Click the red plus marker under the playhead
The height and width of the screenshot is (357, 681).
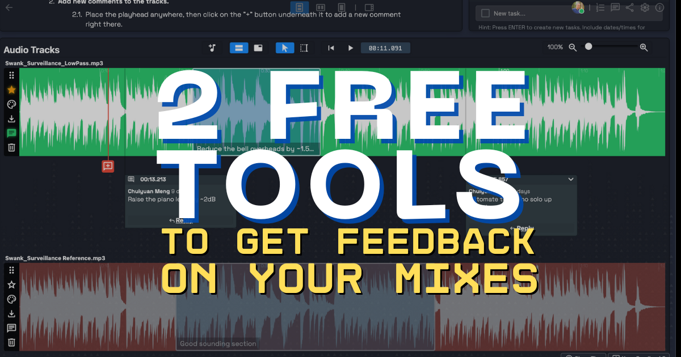[x=108, y=166]
